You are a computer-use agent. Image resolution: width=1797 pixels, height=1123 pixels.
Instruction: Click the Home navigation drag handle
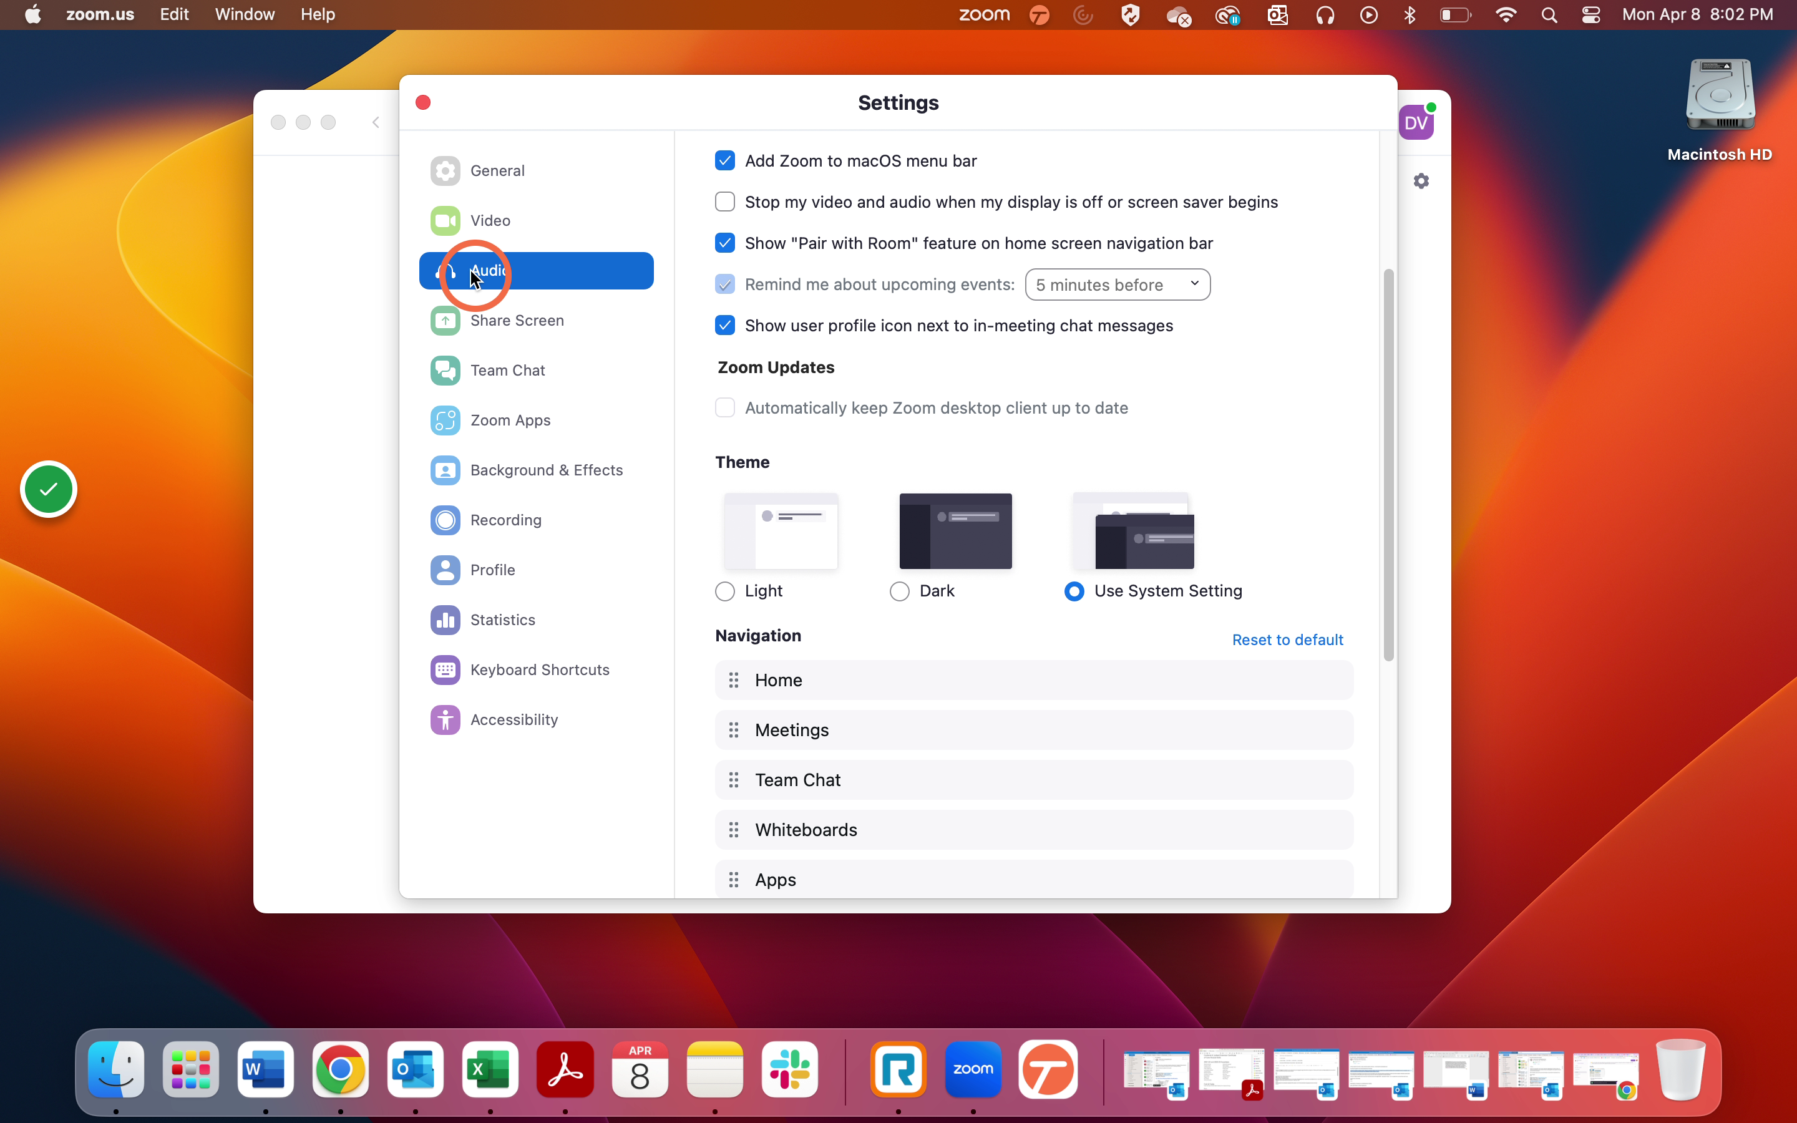pos(734,680)
